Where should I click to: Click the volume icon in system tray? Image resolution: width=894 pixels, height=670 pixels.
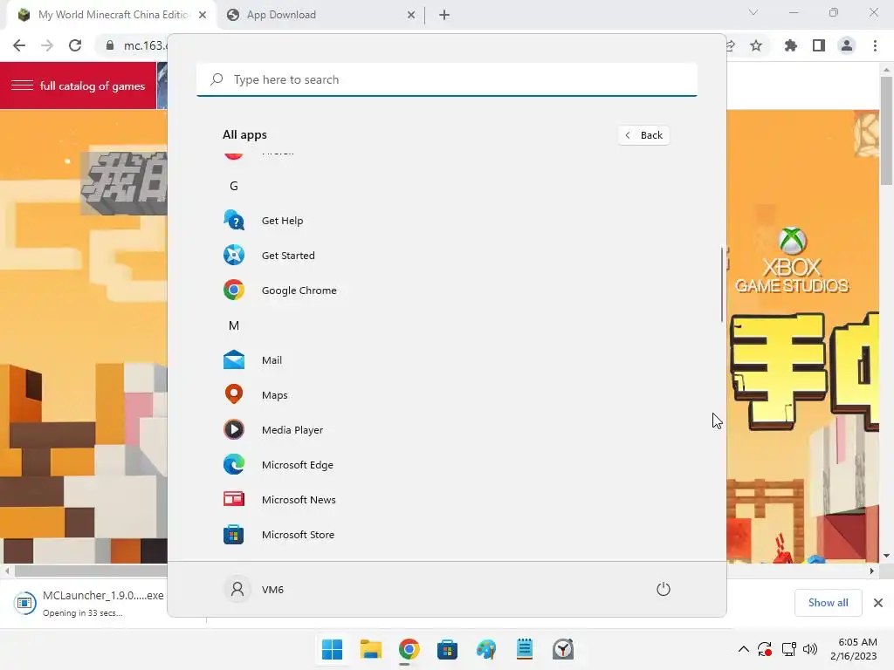coord(809,649)
